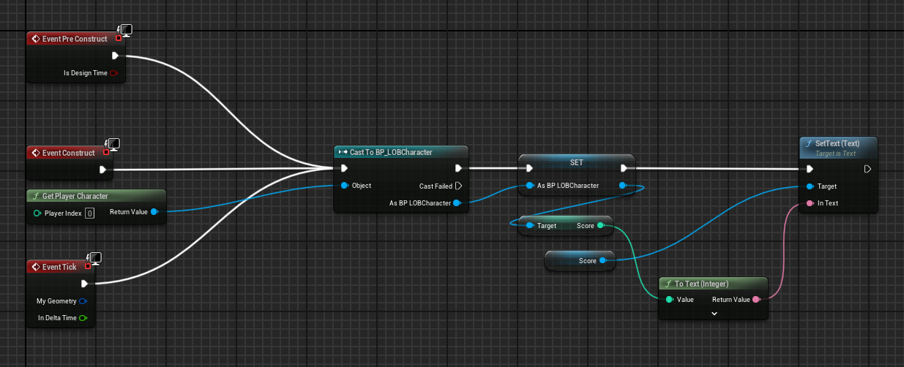Click SetText node execution input pin

coord(810,169)
